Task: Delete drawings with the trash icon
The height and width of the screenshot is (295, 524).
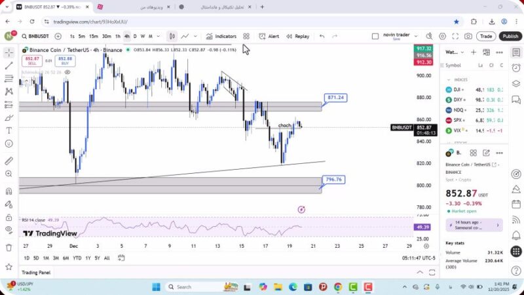Action: (x=9, y=247)
